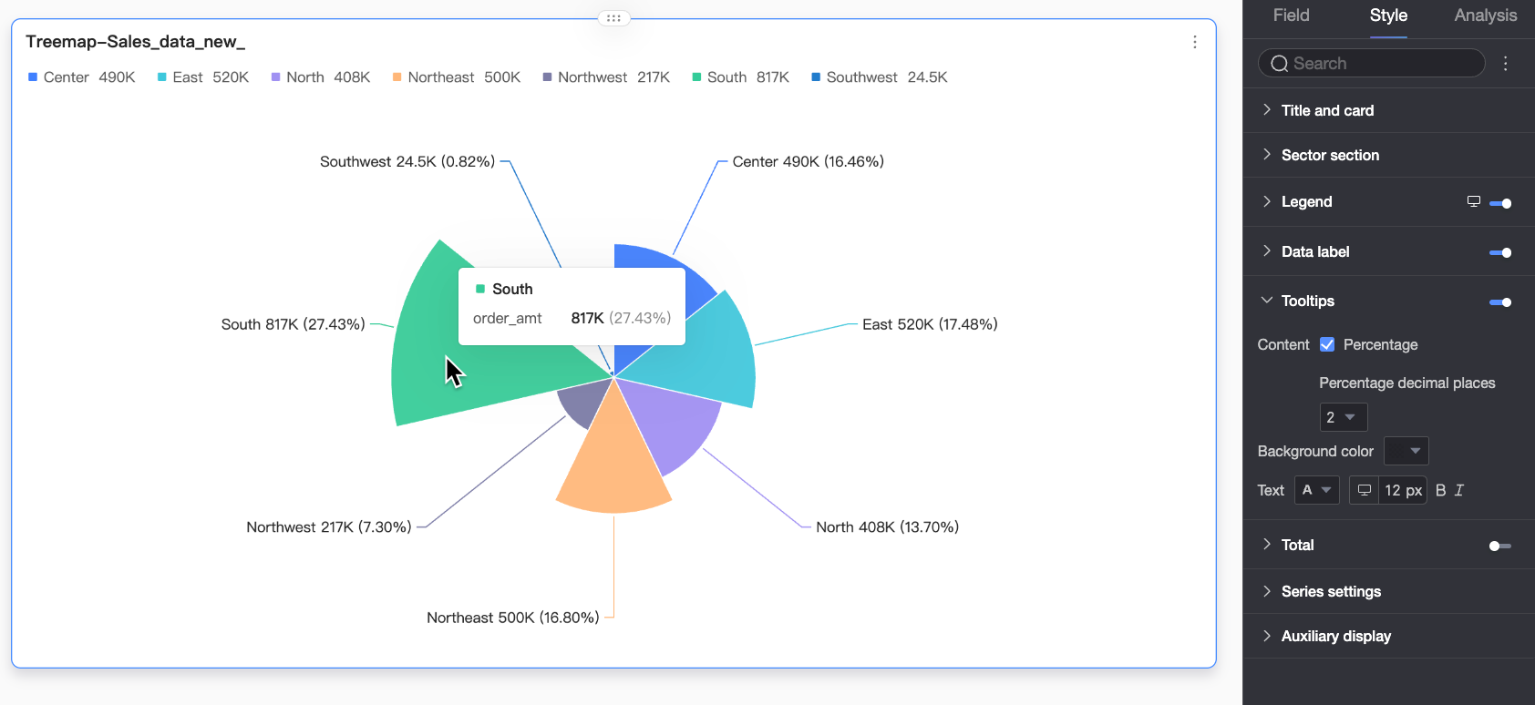Image resolution: width=1535 pixels, height=705 pixels.
Task: Open the percentage decimal places dropdown
Action: pyautogui.click(x=1344, y=417)
